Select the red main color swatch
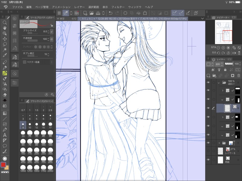 click(4, 165)
